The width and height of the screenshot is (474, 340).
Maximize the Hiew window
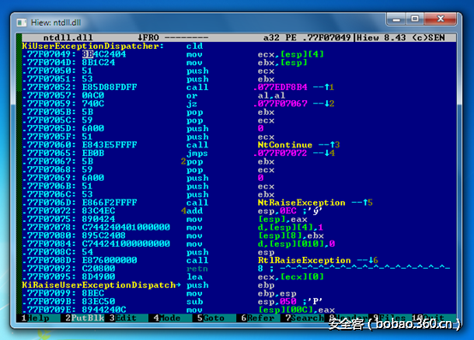[x=415, y=19]
